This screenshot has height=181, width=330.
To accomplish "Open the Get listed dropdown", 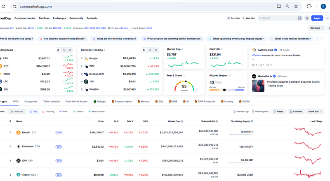I will point(317,28).
